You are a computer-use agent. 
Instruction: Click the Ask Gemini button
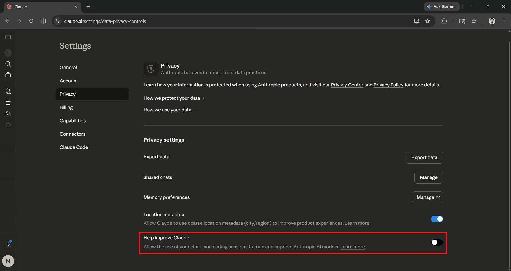point(441,7)
